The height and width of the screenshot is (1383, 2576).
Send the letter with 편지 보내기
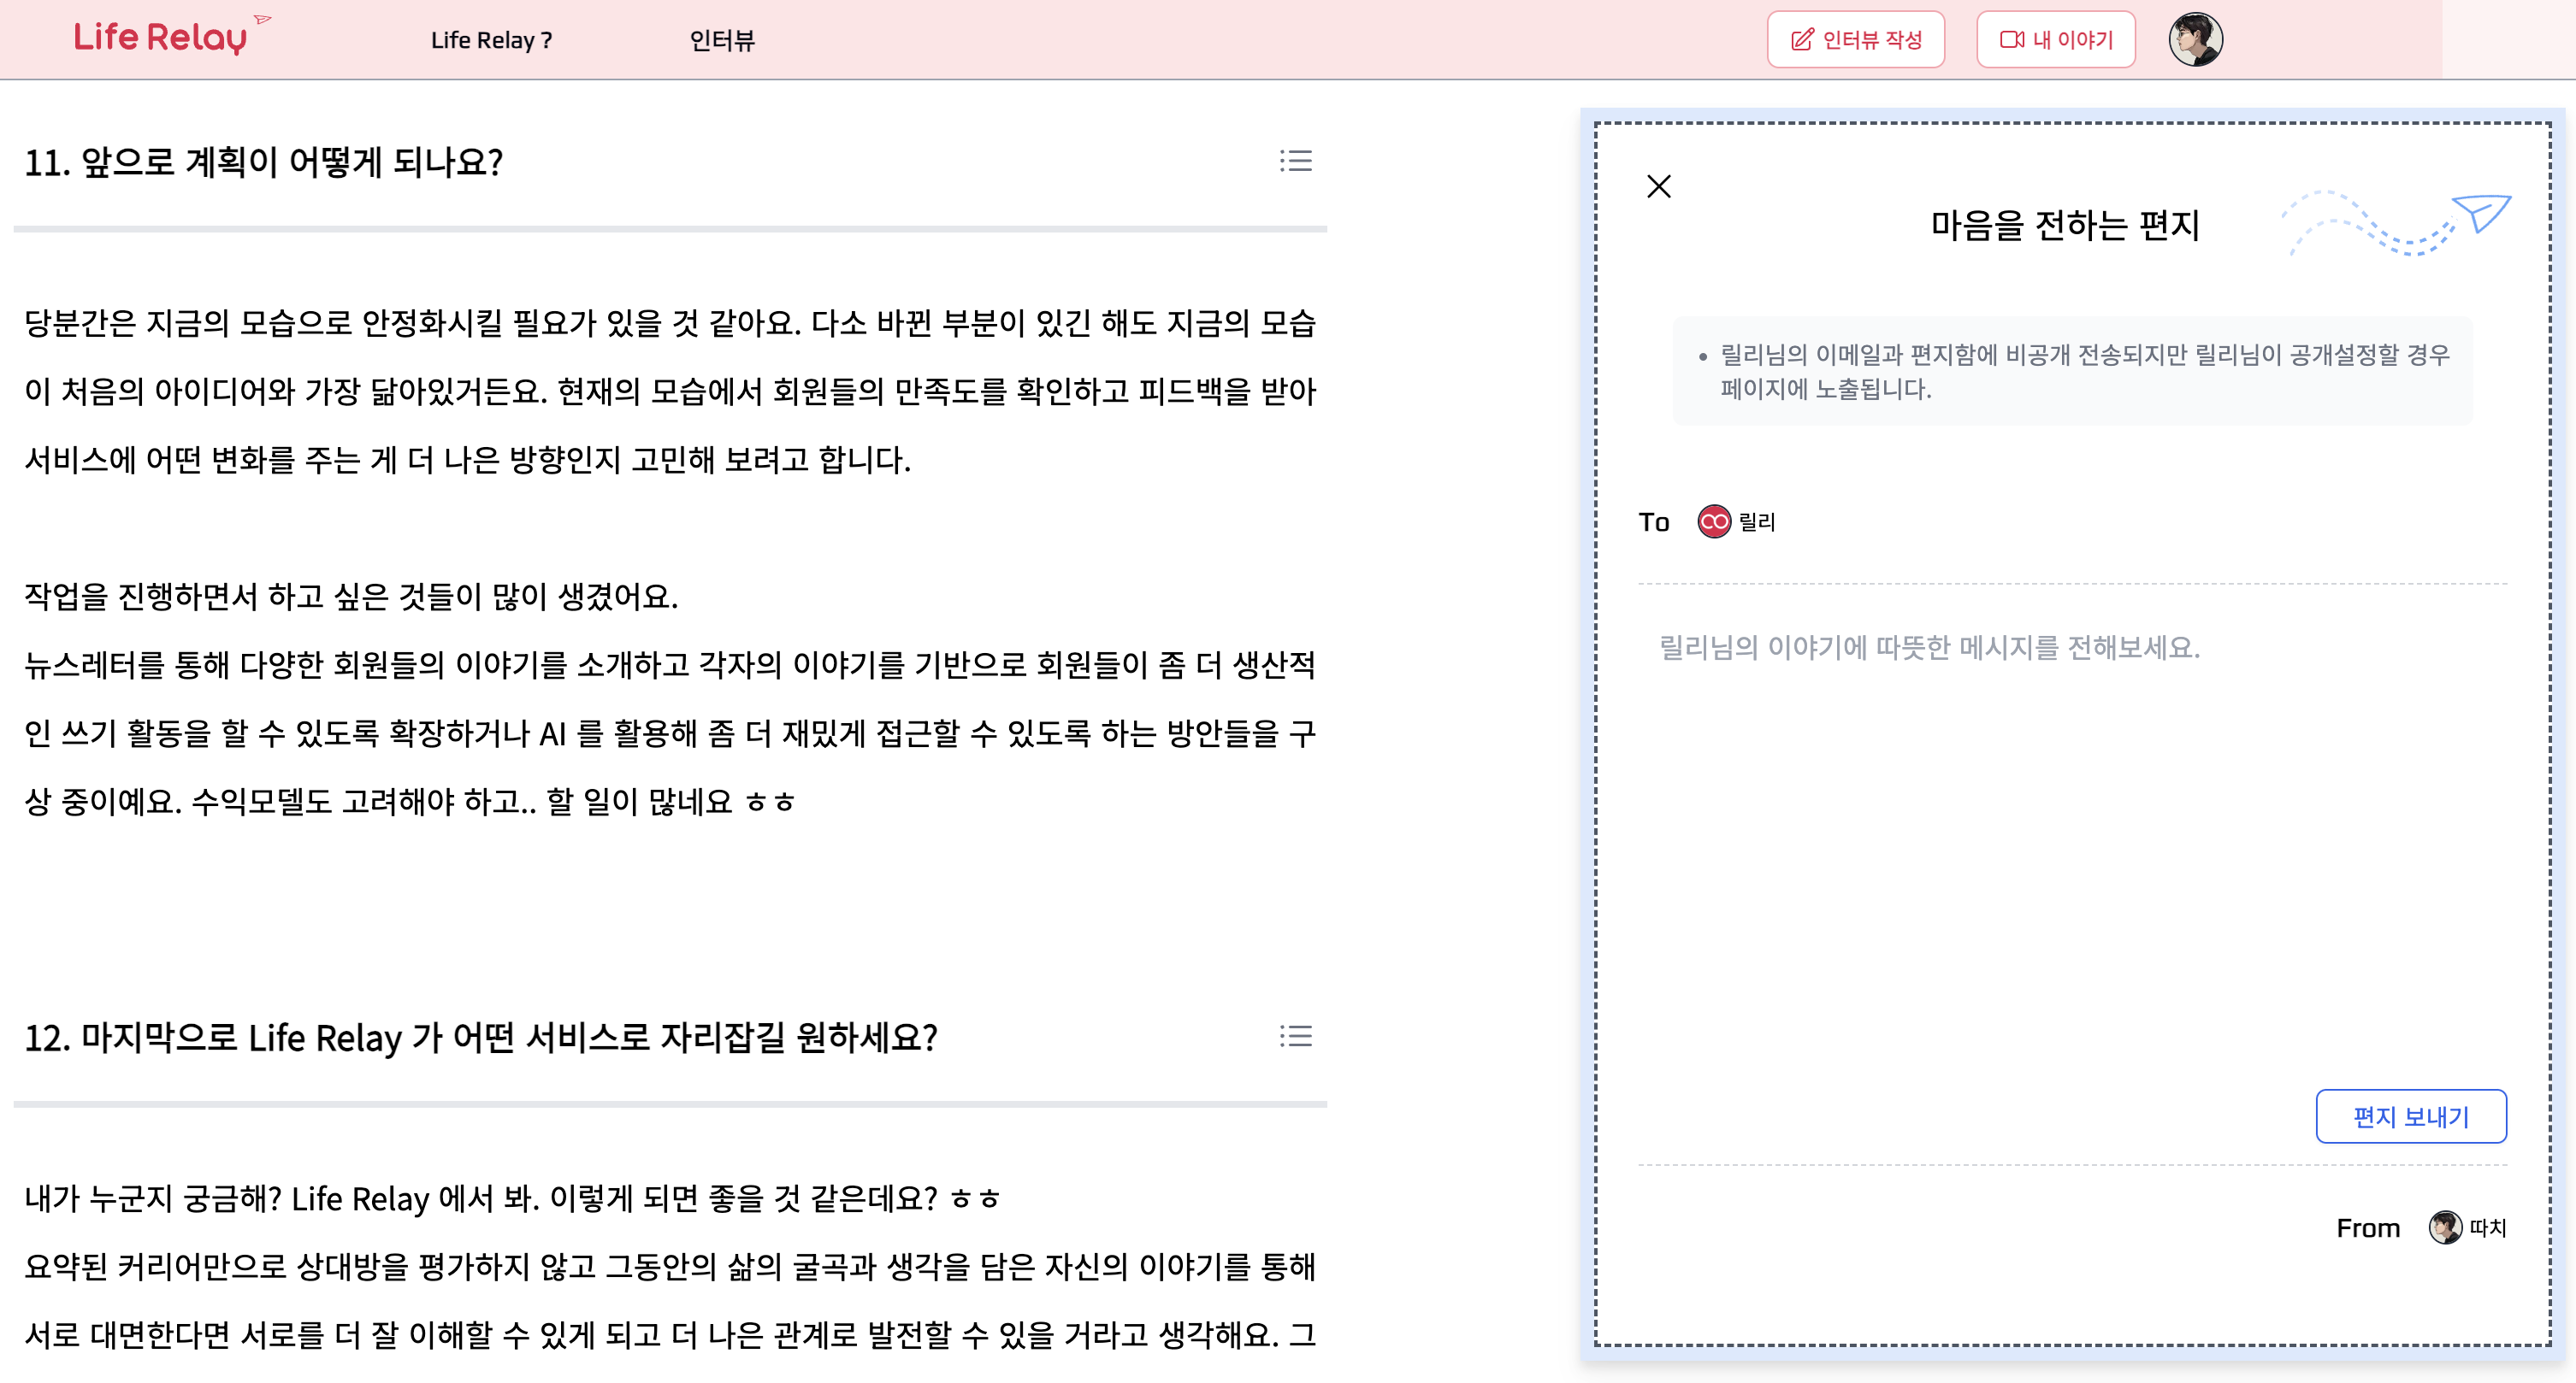pyautogui.click(x=2410, y=1116)
